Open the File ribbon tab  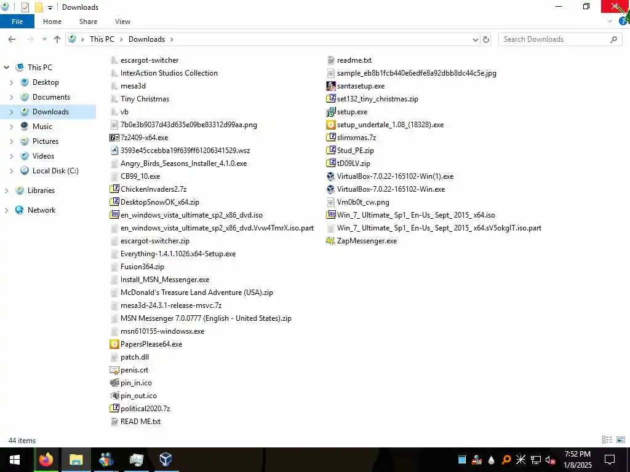pos(17,22)
